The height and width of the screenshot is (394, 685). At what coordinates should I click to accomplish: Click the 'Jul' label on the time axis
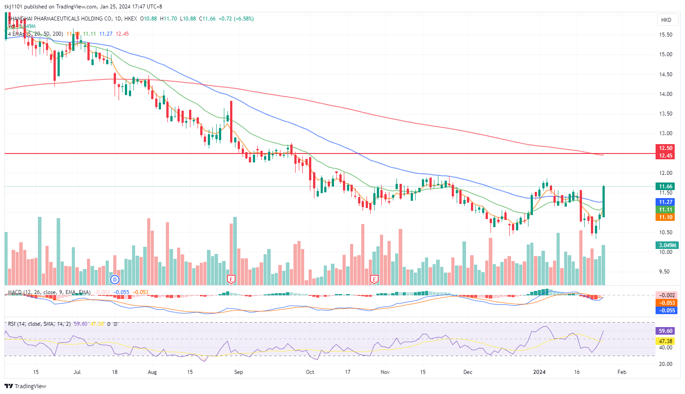point(77,372)
